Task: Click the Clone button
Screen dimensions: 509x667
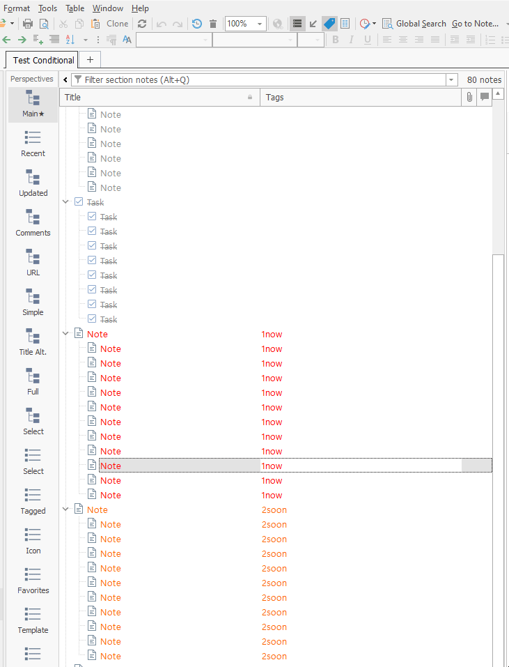Action: tap(117, 24)
